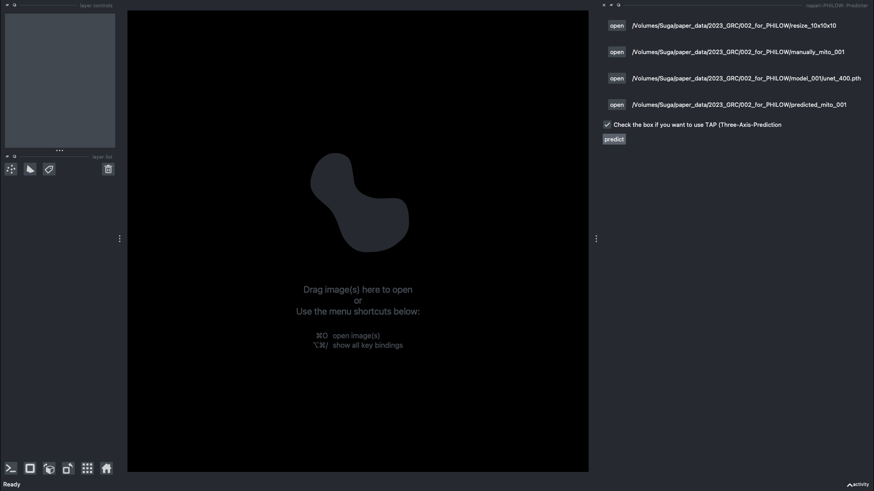Close the napari-PHILOW Predicter panel
The height and width of the screenshot is (491, 874).
604,5
